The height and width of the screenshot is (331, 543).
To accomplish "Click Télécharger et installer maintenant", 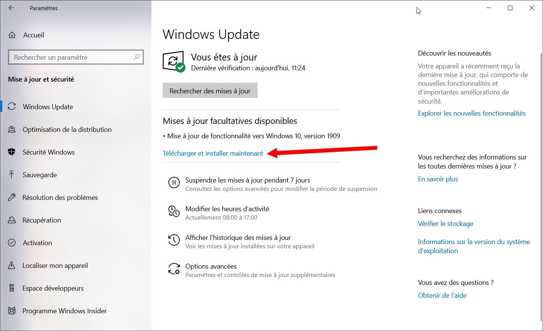I will (213, 153).
